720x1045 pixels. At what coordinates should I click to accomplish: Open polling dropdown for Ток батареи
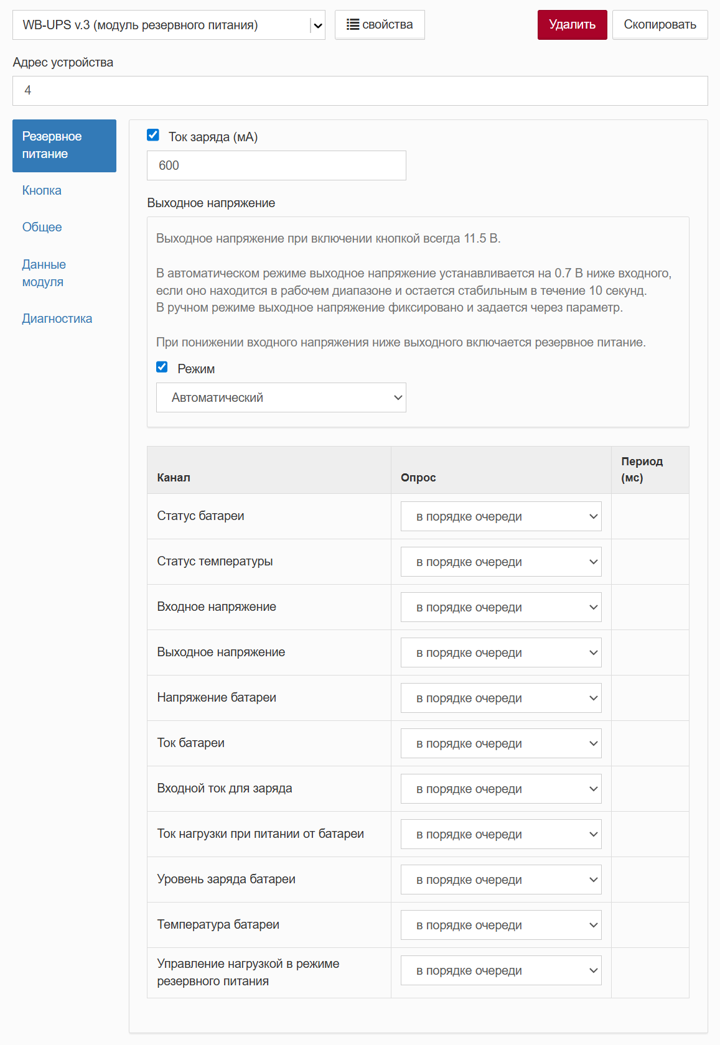coord(501,743)
